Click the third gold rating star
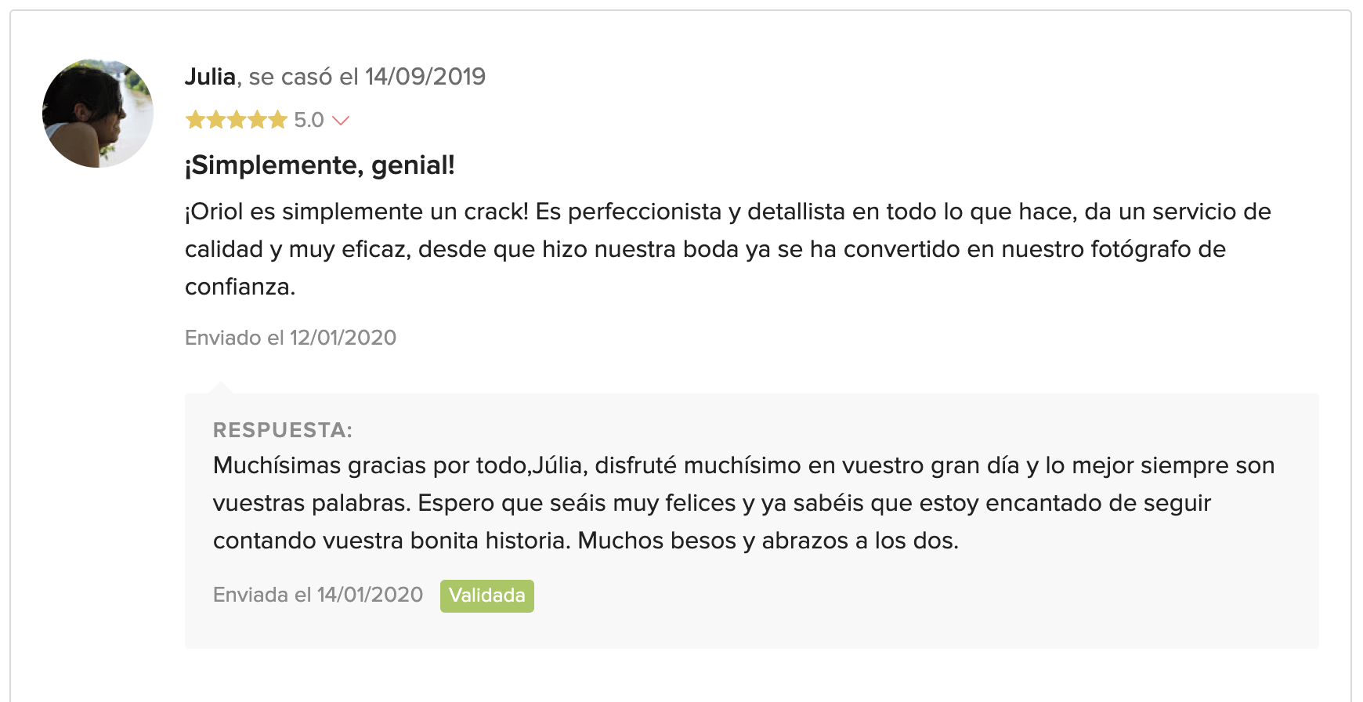This screenshot has width=1363, height=702. pyautogui.click(x=237, y=120)
